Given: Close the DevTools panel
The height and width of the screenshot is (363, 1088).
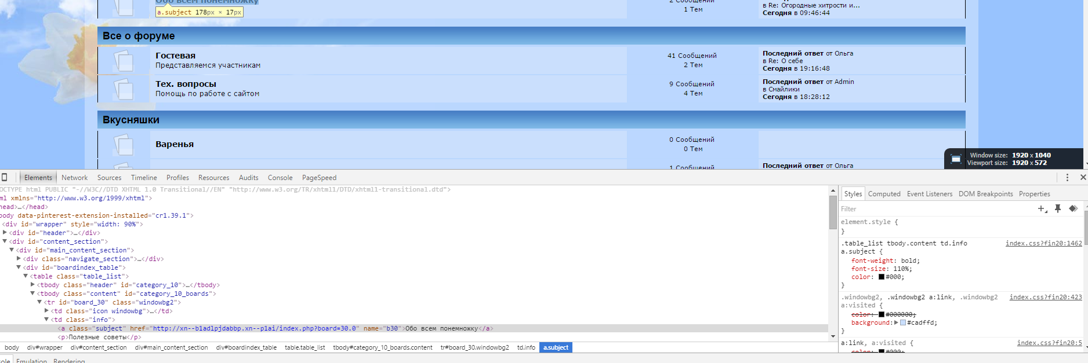Looking at the screenshot, I should pyautogui.click(x=1083, y=177).
